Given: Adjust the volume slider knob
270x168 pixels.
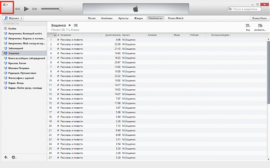Looking at the screenshot, I should coord(61,9).
